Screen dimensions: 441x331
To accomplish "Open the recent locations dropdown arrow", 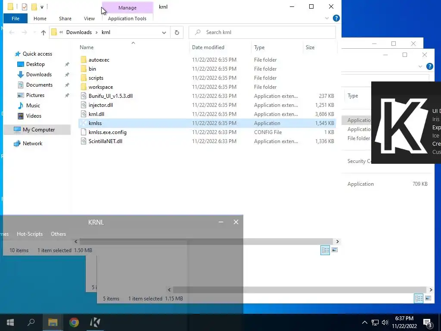I will (34, 32).
